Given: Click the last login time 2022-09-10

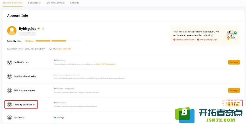Looking at the screenshot, I should 35,49.
